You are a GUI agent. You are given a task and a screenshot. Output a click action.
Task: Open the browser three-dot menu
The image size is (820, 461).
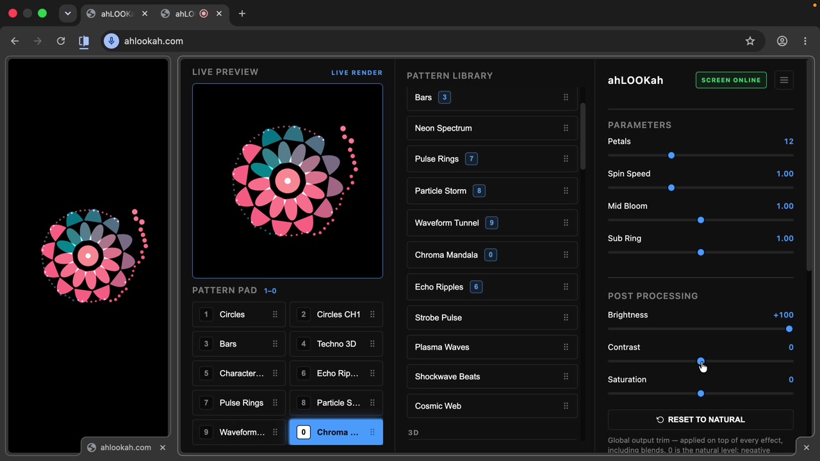point(805,41)
